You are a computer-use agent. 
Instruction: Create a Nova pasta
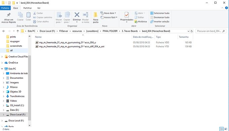pyautogui.click(x=96, y=18)
